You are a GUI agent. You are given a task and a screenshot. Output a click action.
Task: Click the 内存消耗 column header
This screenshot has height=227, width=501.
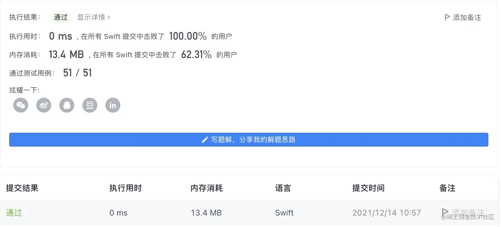pos(207,188)
